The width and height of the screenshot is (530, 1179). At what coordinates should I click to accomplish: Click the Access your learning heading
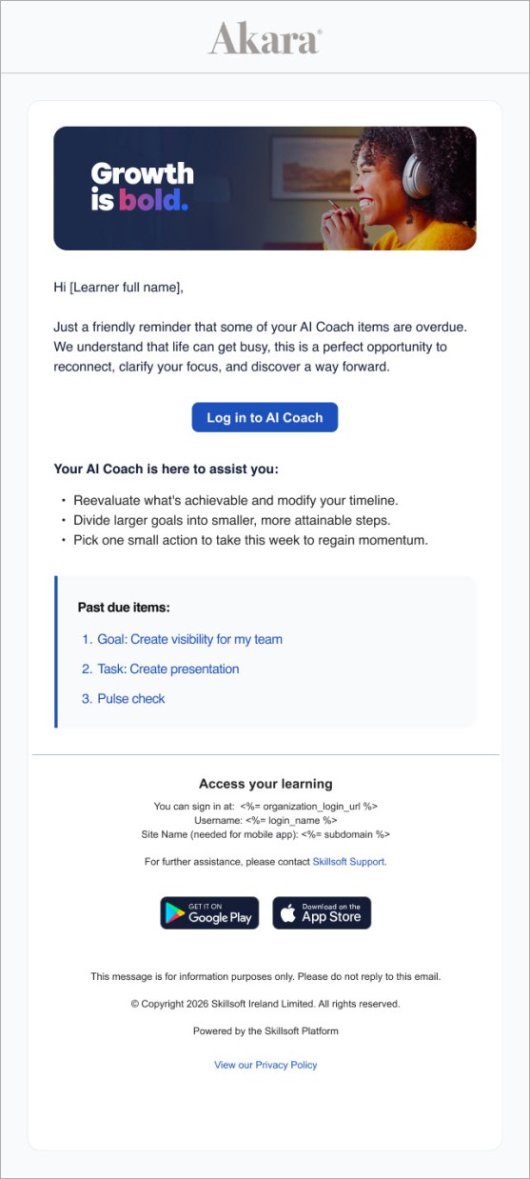point(265,784)
